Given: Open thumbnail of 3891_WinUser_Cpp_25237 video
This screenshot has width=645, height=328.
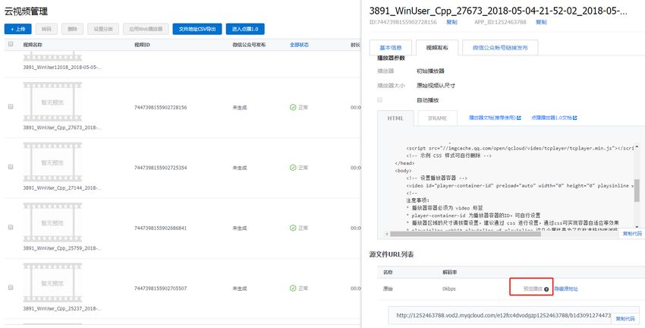Looking at the screenshot, I should pos(52,283).
